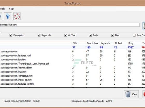Viewport: 145px width, 108px height.
Task: Click Keywords value 35 in features.html row
Action: (x=101, y=56)
